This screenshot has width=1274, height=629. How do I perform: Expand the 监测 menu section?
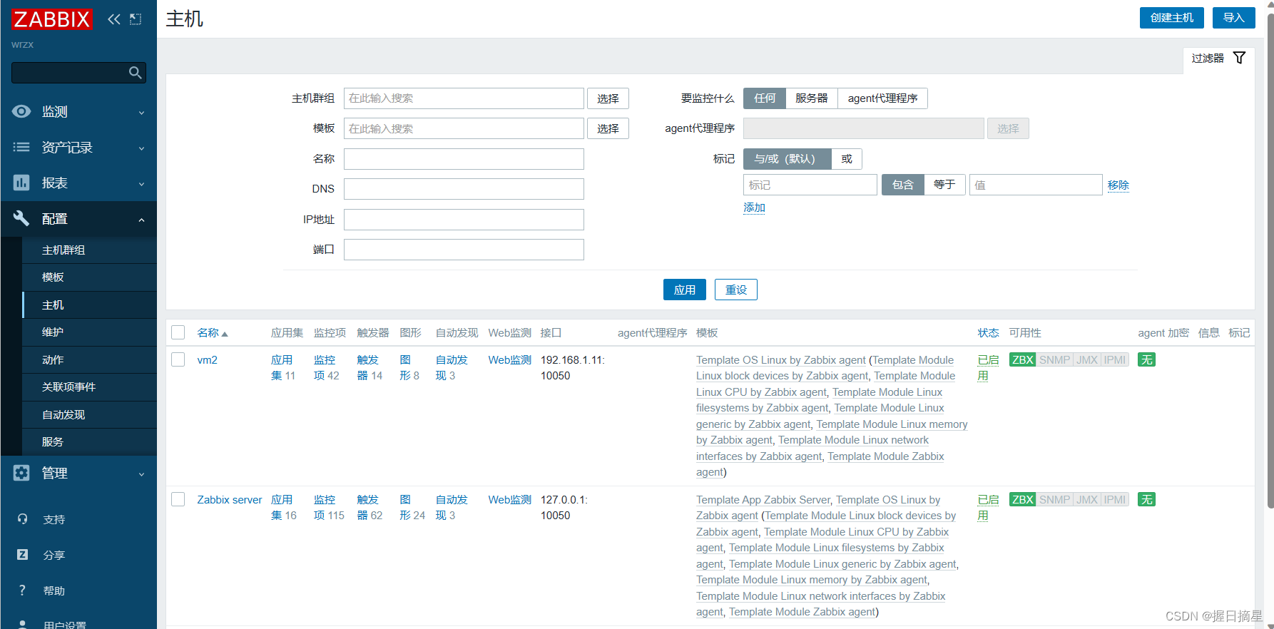78,111
